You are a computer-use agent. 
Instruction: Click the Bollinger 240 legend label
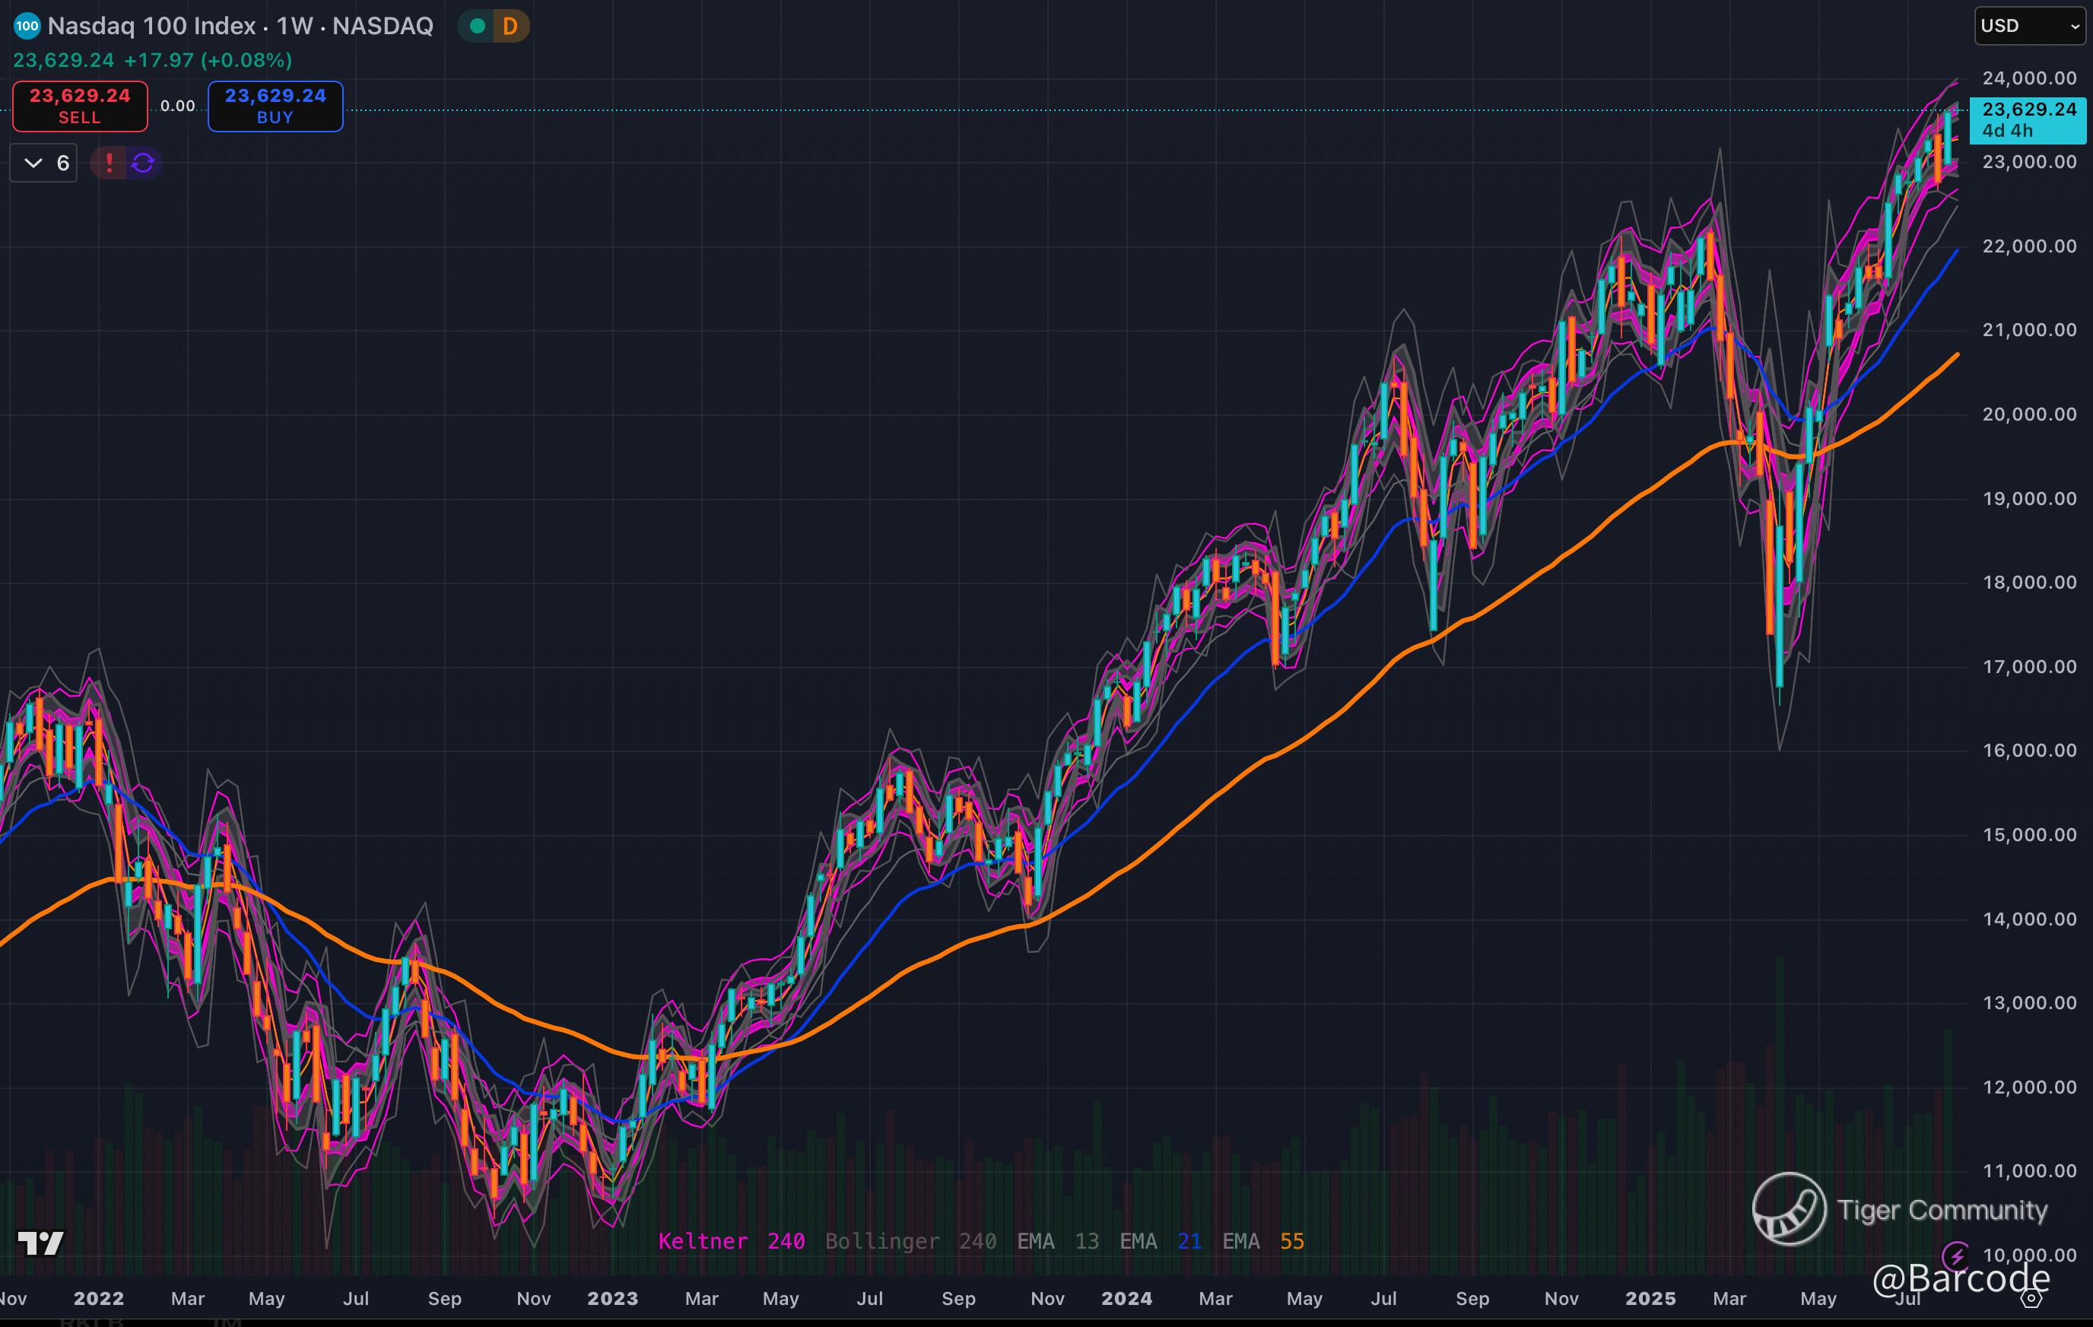pyautogui.click(x=910, y=1242)
